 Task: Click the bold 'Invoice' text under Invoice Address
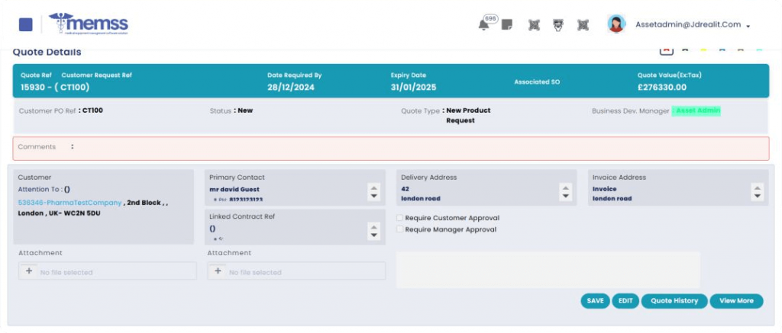click(605, 189)
